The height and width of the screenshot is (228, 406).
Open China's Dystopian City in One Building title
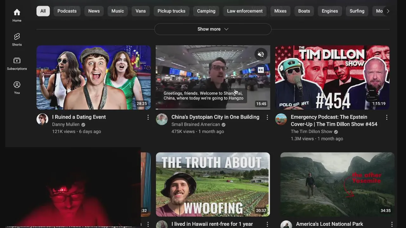[x=215, y=117]
